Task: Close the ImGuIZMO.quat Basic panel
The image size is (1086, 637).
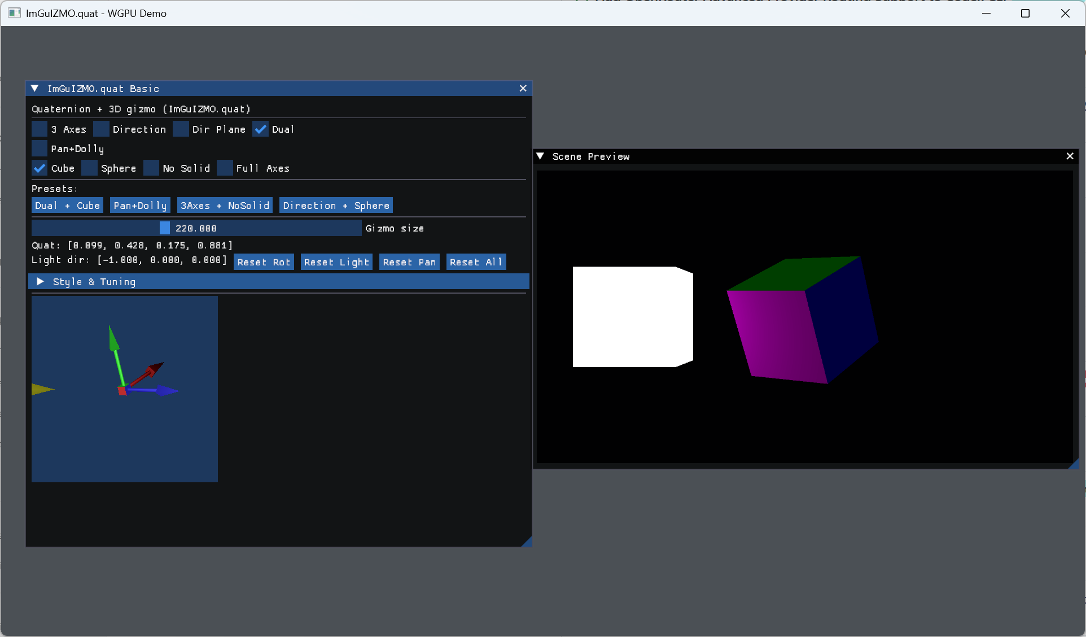Action: (x=523, y=89)
